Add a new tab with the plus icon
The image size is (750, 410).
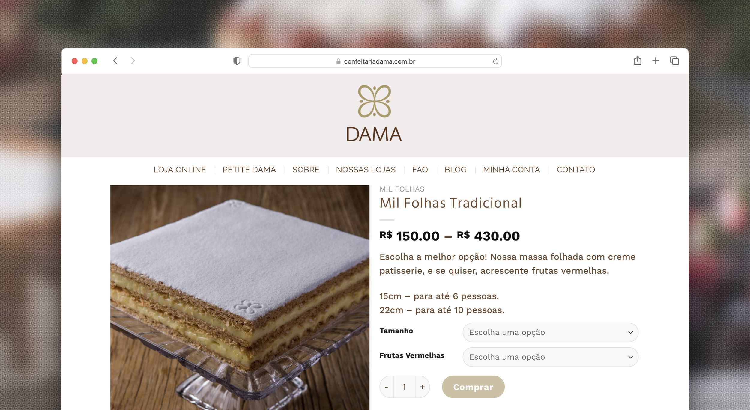click(656, 61)
